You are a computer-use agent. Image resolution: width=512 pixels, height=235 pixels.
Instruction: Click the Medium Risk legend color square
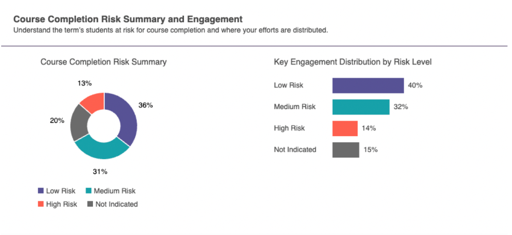pos(88,190)
